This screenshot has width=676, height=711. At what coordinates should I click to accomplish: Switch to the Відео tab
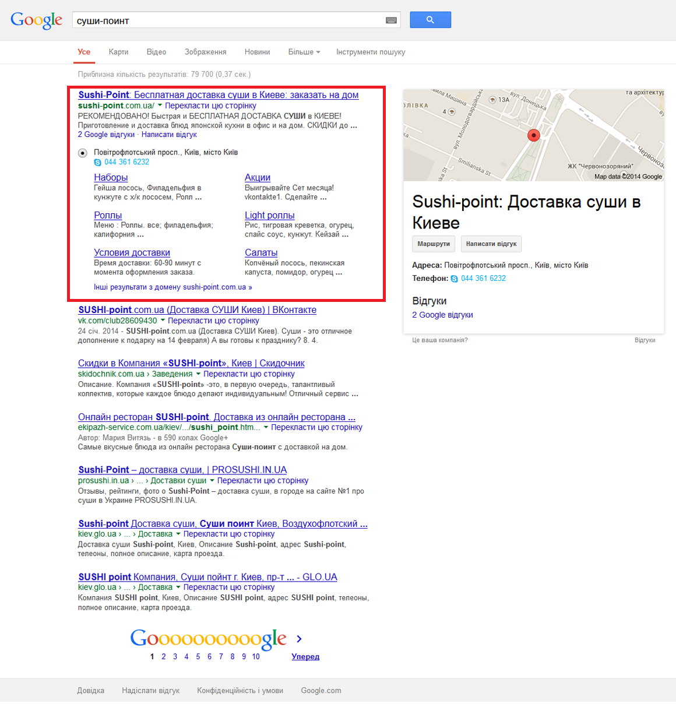pos(156,52)
